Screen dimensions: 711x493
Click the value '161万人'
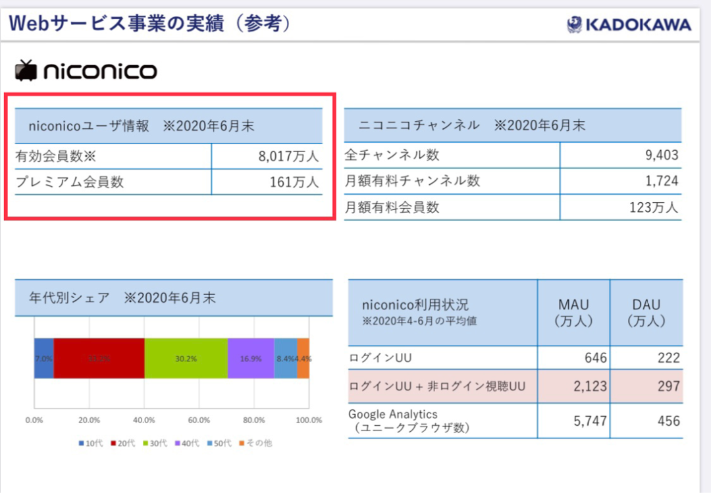tap(294, 182)
